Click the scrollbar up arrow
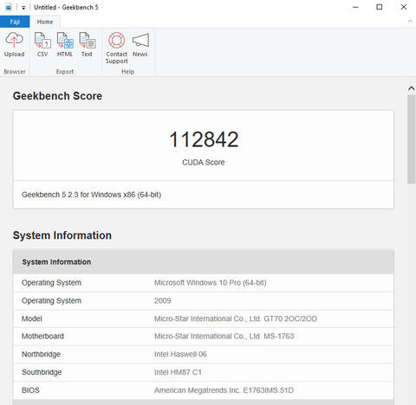The image size is (416, 405). (x=412, y=88)
